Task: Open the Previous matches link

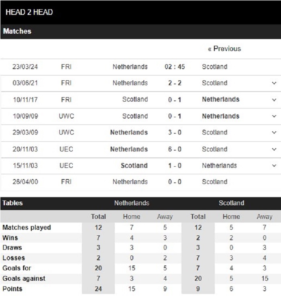Action: click(x=224, y=49)
